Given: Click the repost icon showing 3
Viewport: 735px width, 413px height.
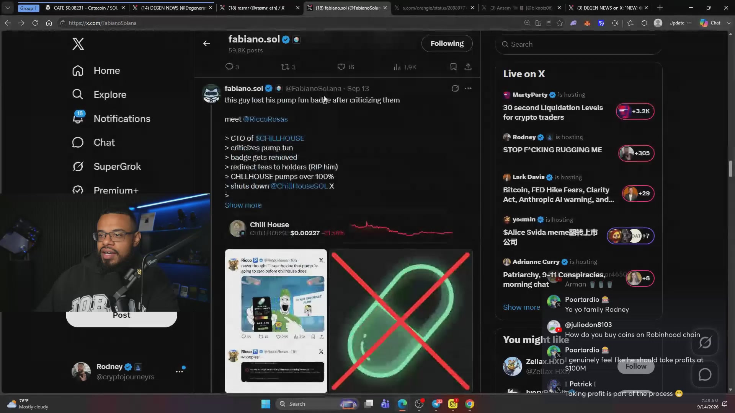Looking at the screenshot, I should pyautogui.click(x=285, y=67).
